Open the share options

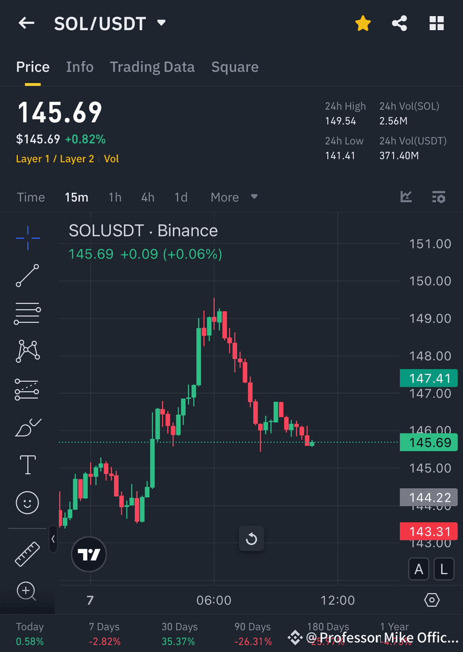(399, 23)
